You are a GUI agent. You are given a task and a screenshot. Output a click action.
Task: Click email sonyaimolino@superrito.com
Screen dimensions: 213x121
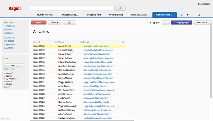click(x=98, y=78)
